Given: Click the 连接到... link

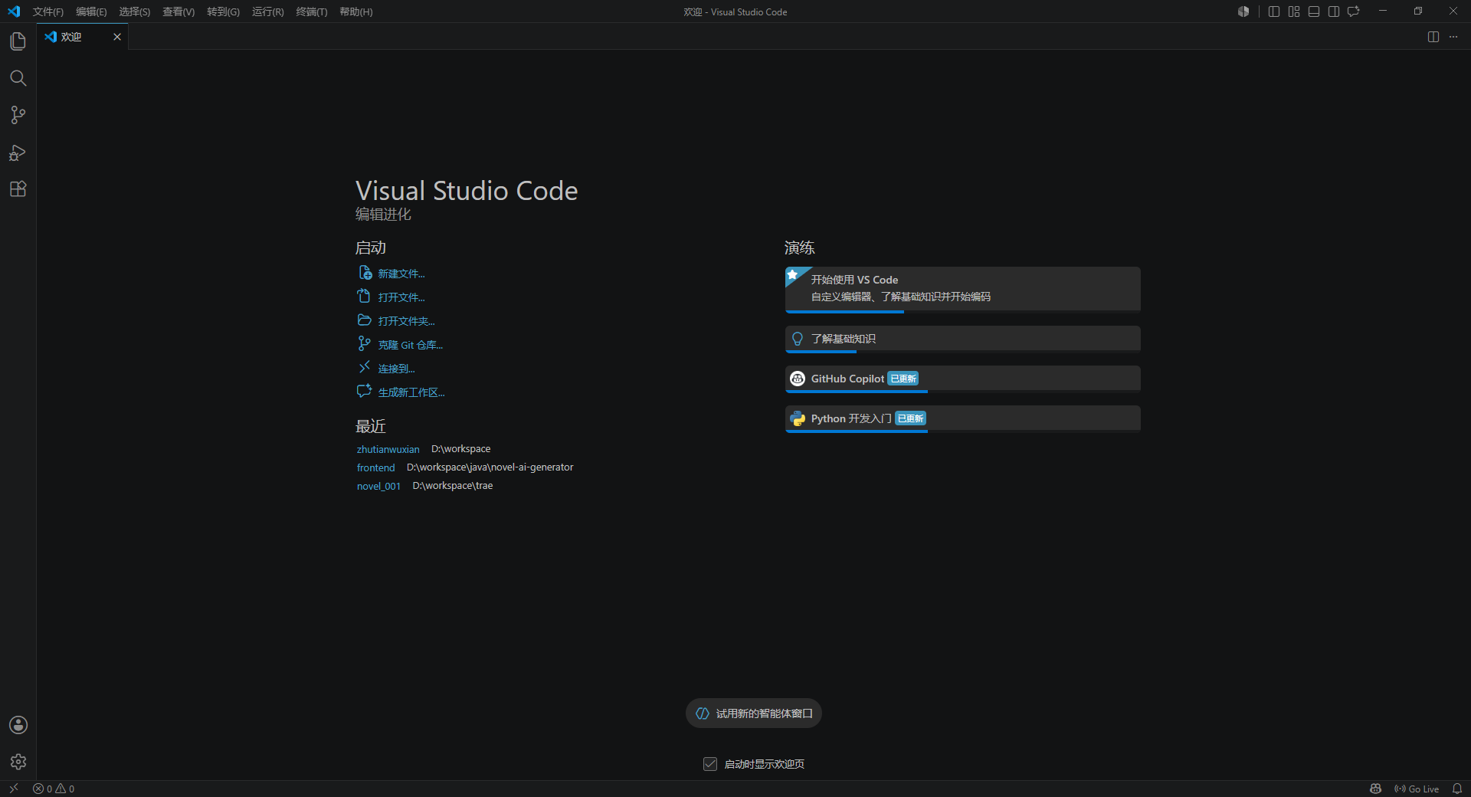Looking at the screenshot, I should (x=396, y=369).
